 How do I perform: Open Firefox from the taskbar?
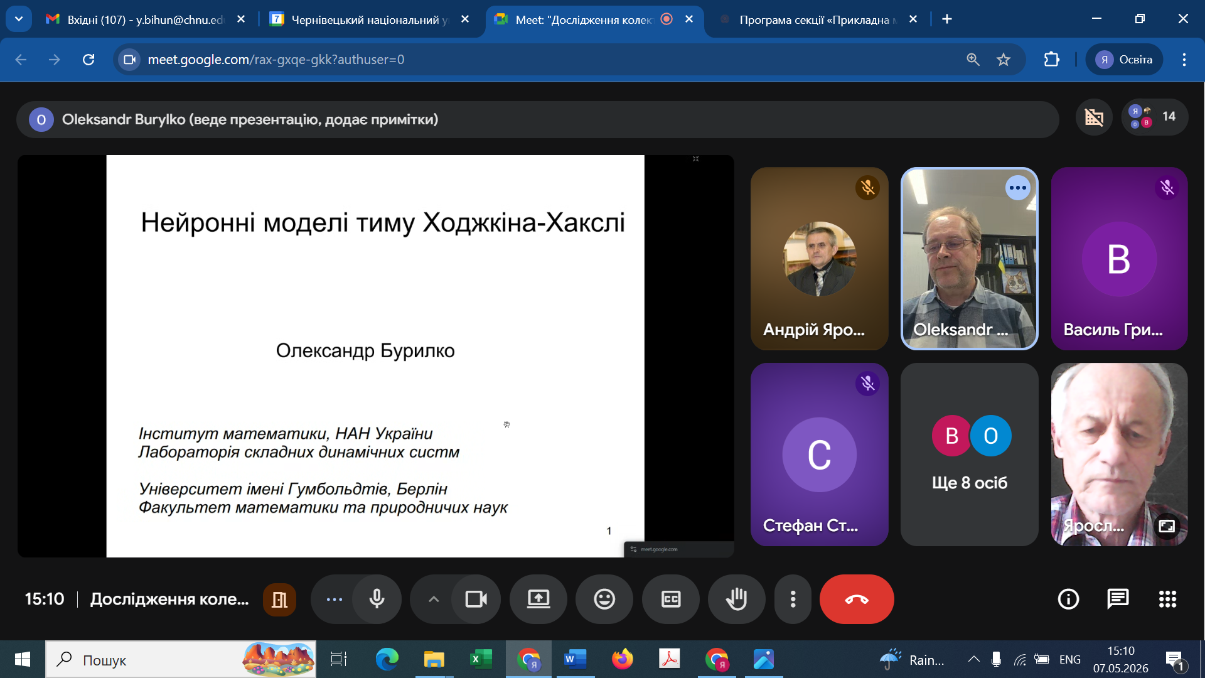(x=622, y=659)
